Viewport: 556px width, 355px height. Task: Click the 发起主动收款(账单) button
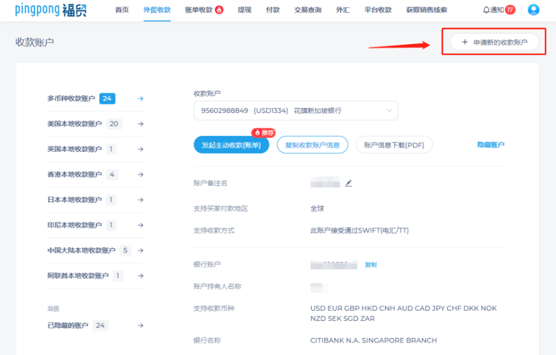(x=231, y=145)
